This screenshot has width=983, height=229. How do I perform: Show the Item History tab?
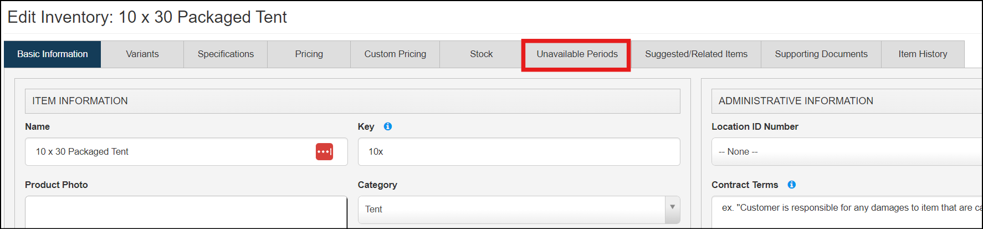(923, 54)
